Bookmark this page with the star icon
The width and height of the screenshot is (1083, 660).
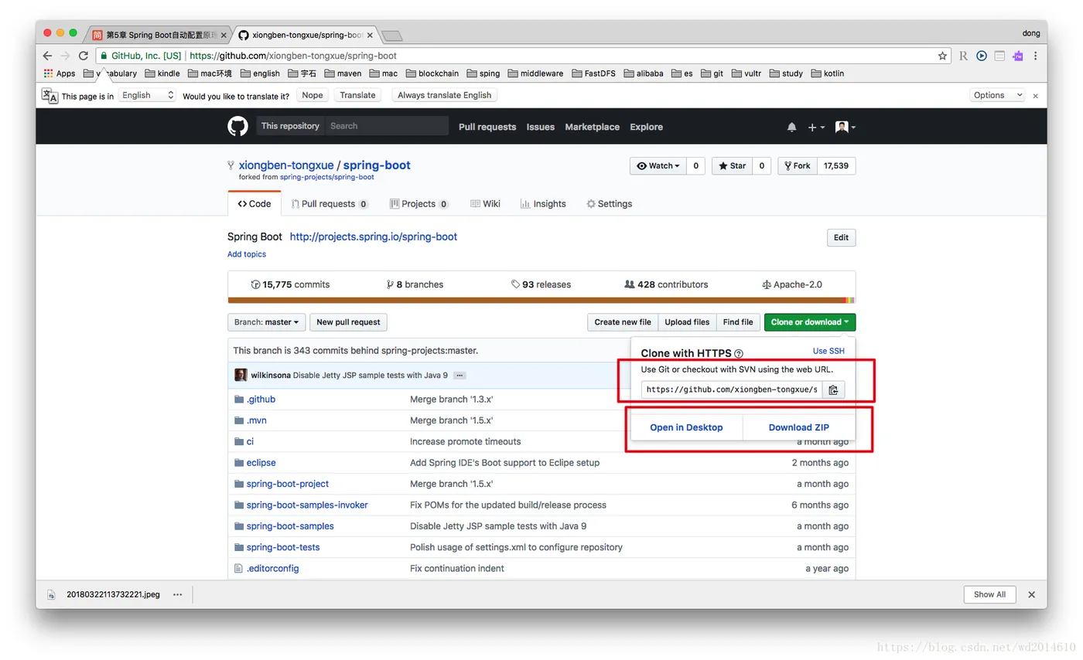942,56
